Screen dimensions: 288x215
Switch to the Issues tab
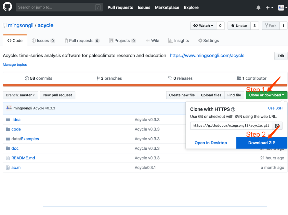pyautogui.click(x=43, y=41)
